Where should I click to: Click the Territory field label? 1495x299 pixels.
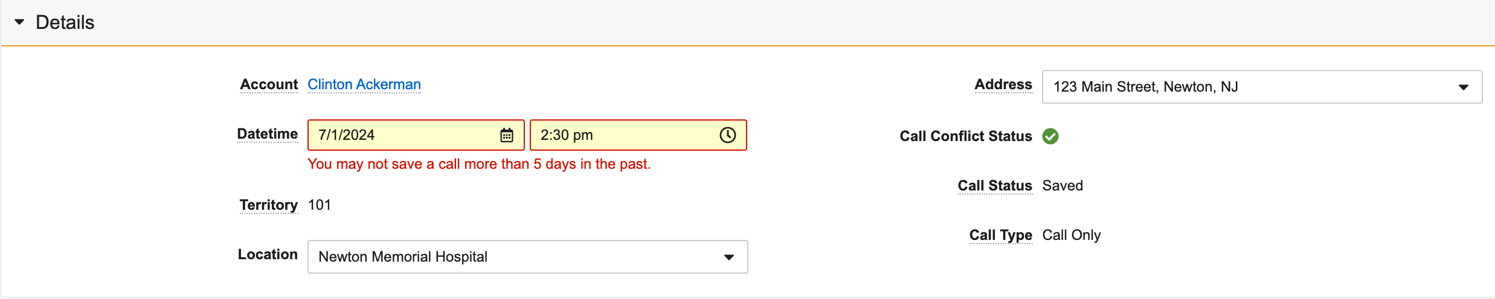click(268, 205)
